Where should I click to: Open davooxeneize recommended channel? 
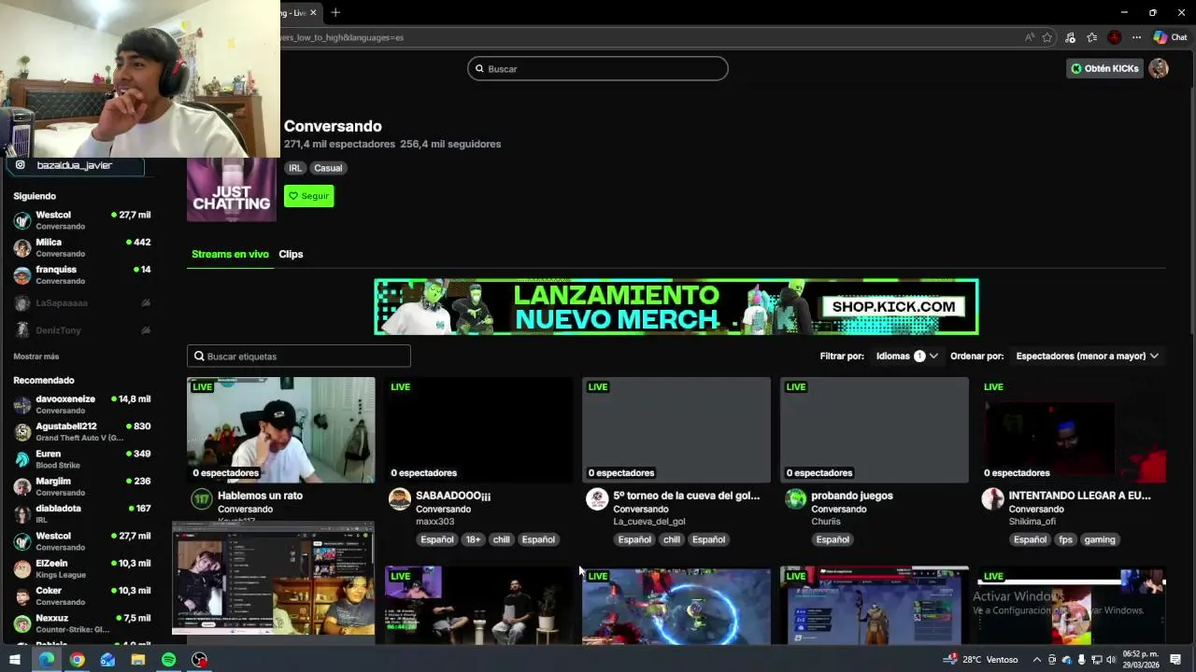[82, 404]
